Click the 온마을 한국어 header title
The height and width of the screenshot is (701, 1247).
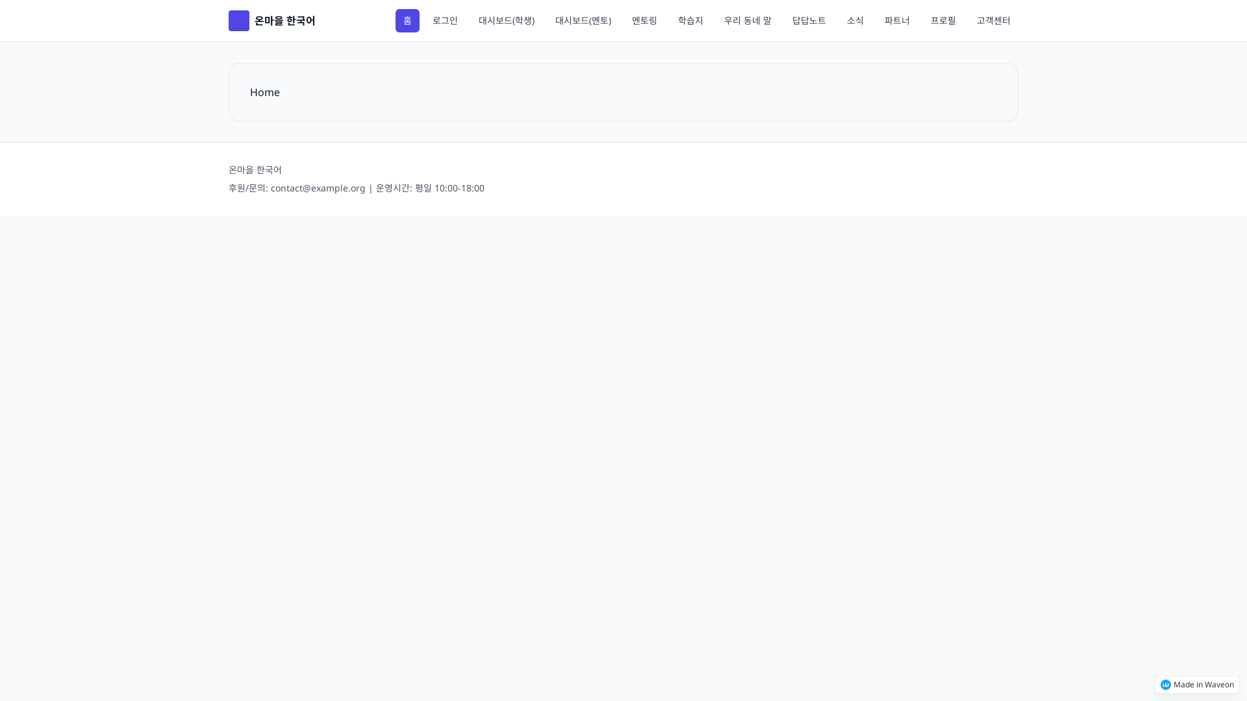tap(284, 21)
